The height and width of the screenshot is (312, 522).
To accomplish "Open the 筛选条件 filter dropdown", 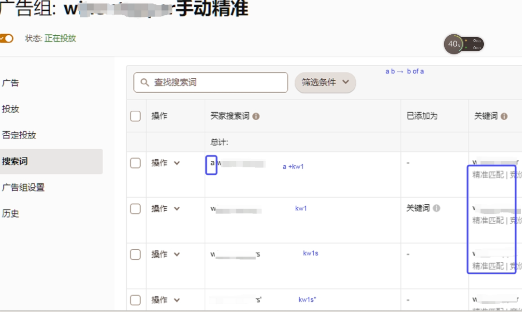I will [x=325, y=82].
